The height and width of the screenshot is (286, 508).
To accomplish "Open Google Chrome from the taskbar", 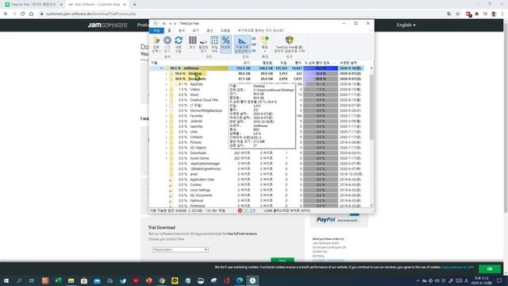I will pyautogui.click(x=162, y=280).
